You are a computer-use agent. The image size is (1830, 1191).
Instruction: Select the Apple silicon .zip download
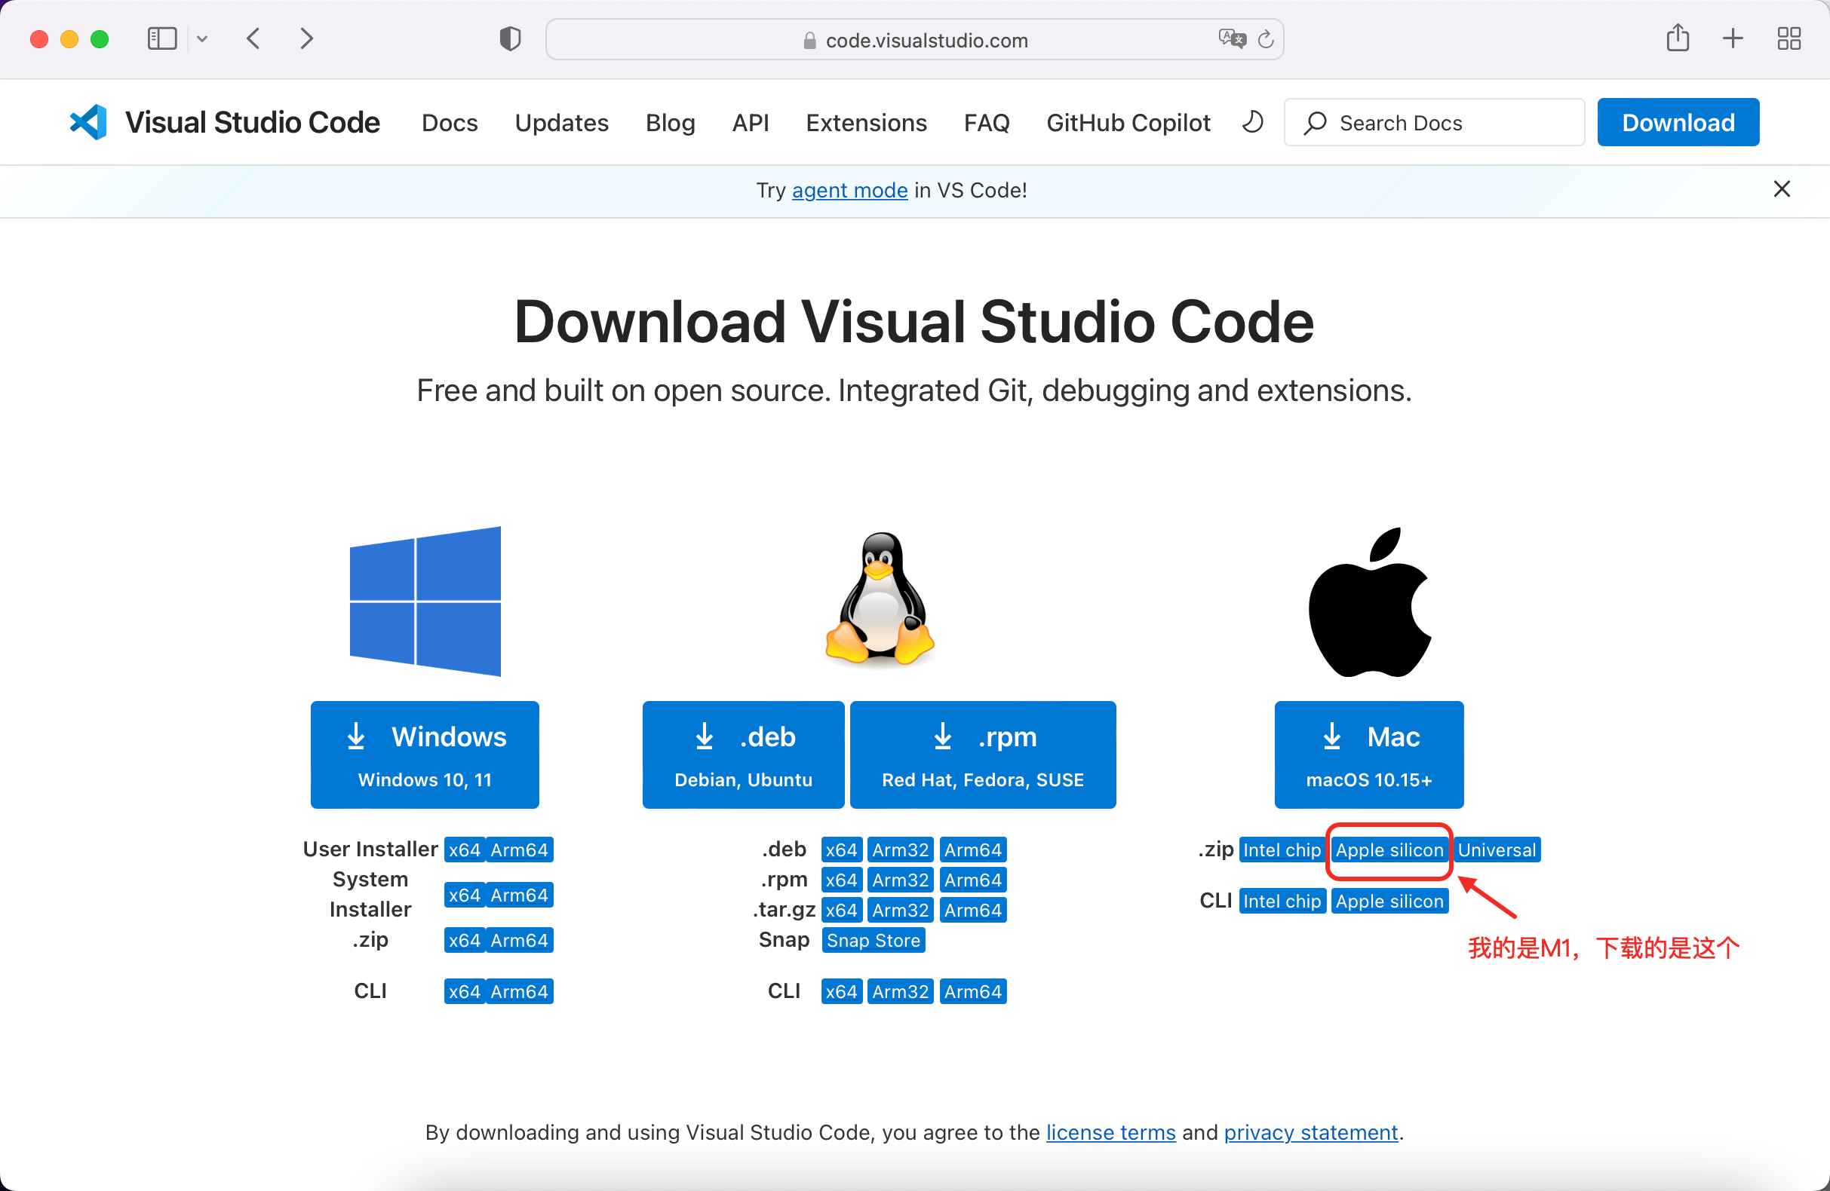[1389, 850]
